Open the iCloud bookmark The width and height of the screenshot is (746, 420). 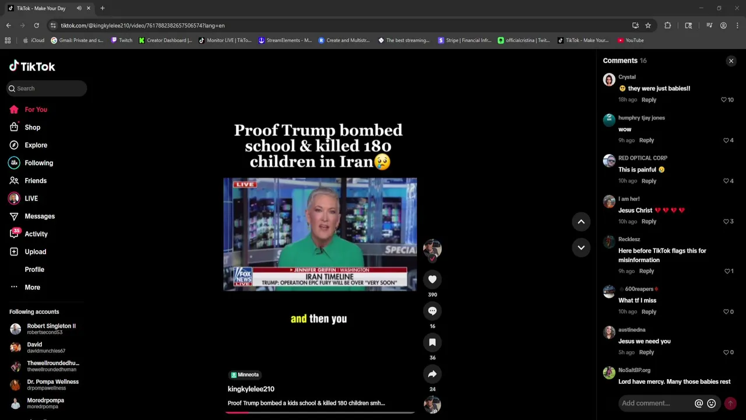click(33, 40)
